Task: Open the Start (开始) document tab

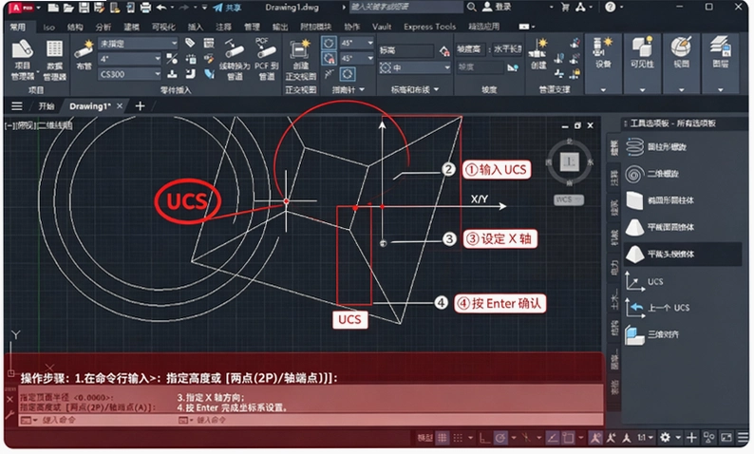Action: pos(47,106)
